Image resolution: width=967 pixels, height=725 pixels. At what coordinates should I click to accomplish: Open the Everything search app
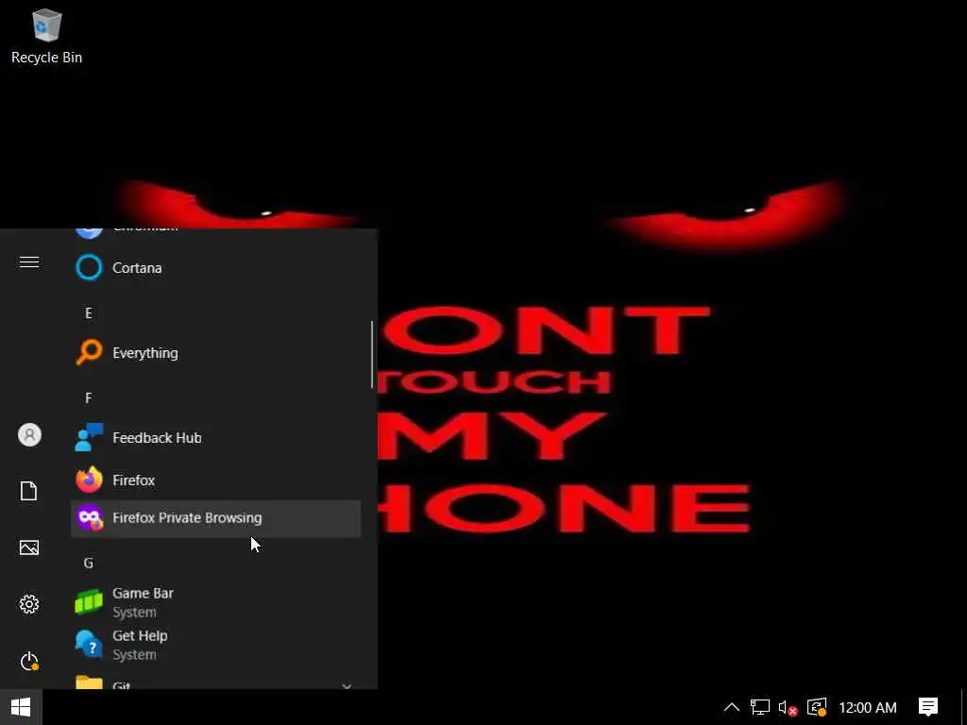click(216, 353)
